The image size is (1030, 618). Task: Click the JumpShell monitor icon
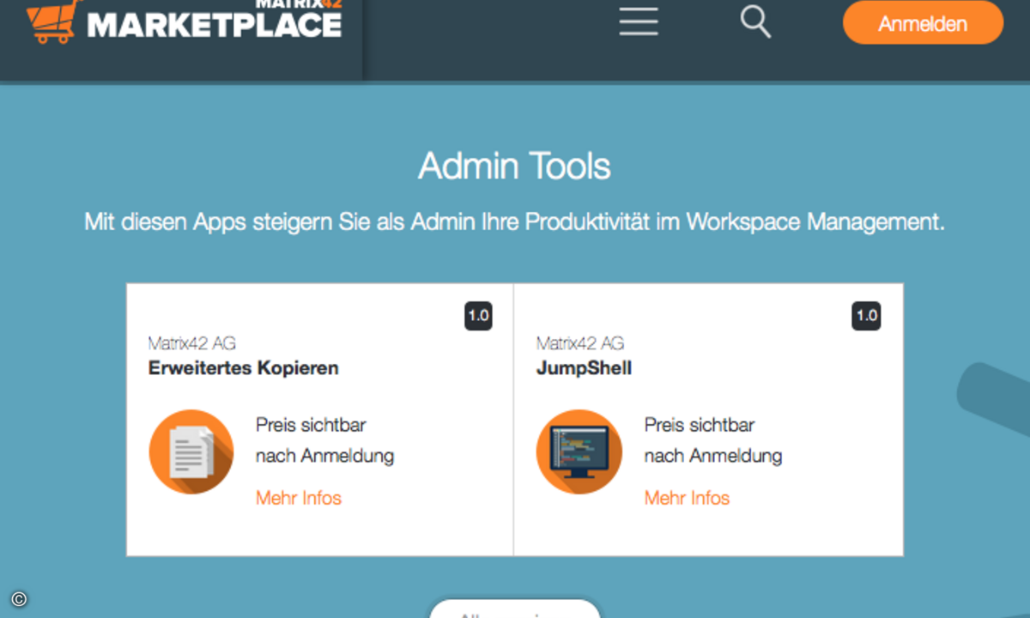[x=579, y=451]
